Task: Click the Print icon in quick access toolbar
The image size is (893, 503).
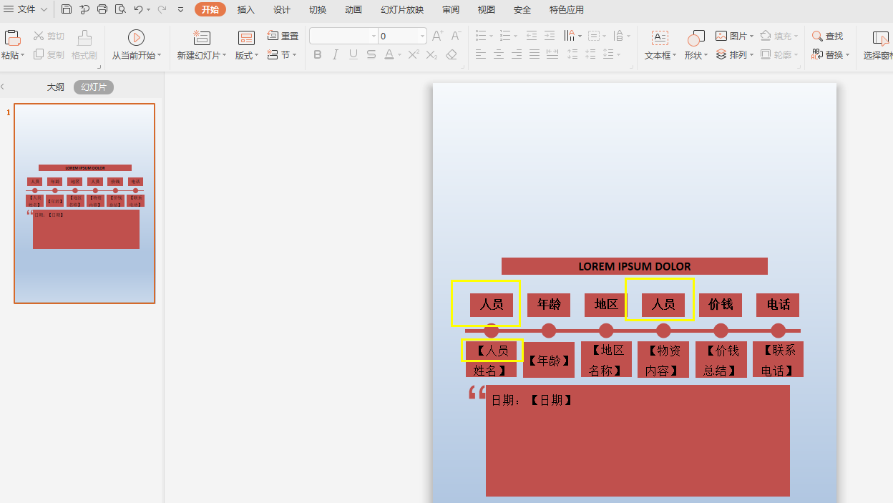Action: coord(102,9)
